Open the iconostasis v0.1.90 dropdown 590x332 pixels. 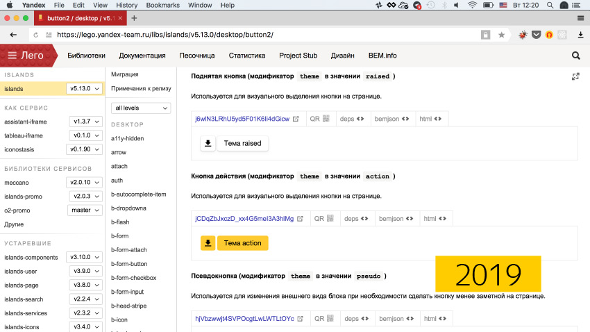(84, 149)
